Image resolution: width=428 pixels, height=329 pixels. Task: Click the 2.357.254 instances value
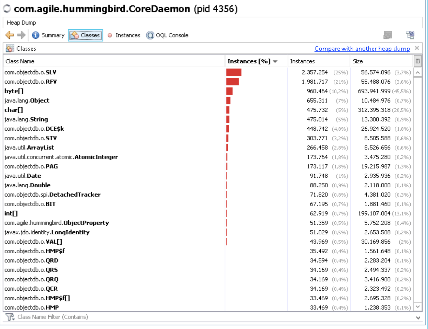pos(315,72)
